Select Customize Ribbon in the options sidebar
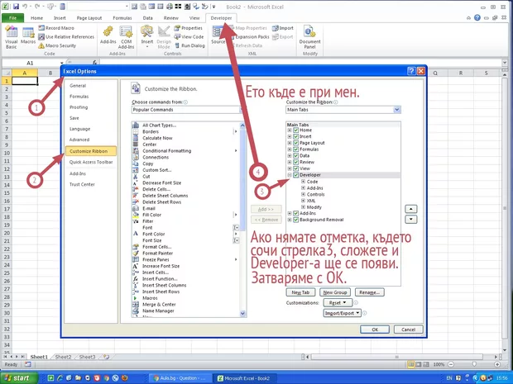This screenshot has height=384, width=513. [91, 151]
